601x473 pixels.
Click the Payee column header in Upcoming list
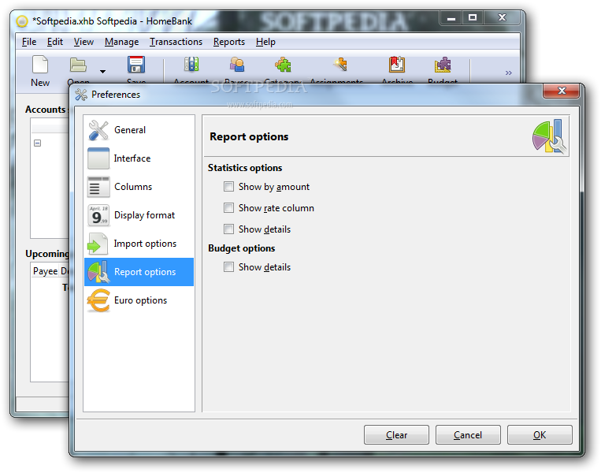click(45, 271)
